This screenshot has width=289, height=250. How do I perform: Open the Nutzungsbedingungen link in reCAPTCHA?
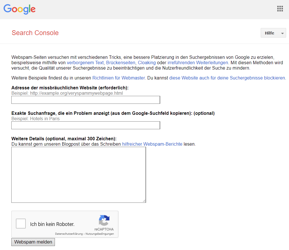point(100,234)
